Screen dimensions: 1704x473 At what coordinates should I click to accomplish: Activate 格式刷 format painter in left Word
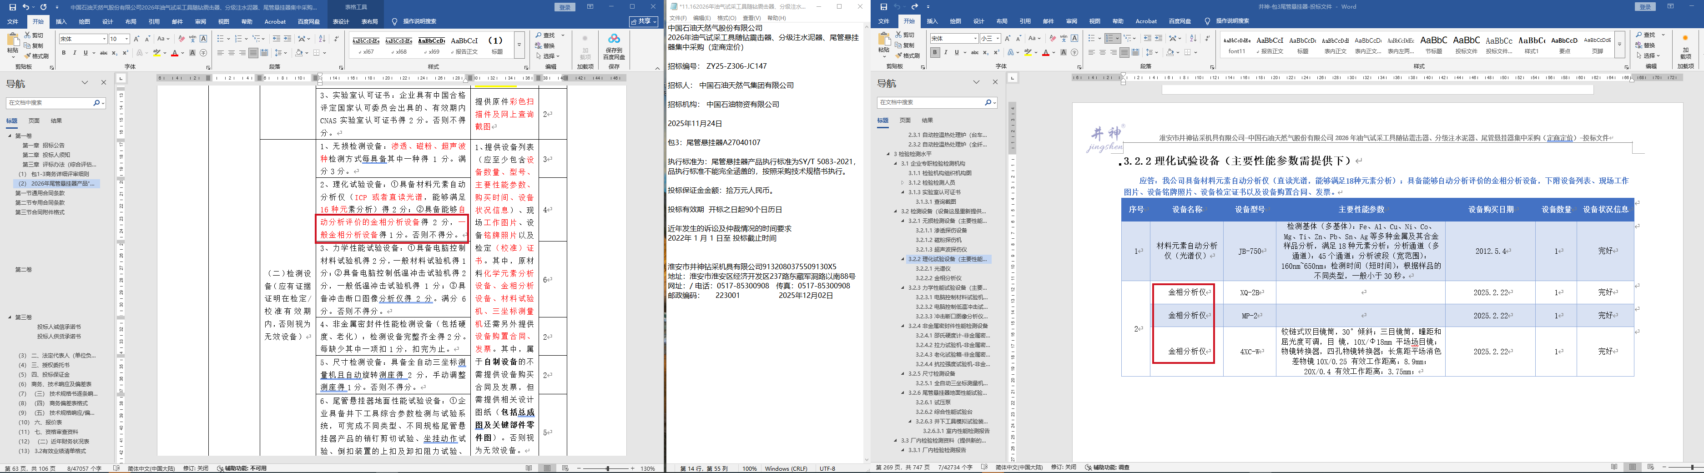37,56
